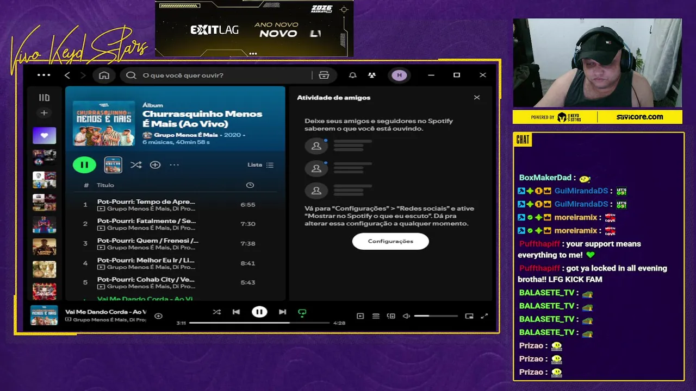Open the Browse icon in search bar

(x=324, y=75)
